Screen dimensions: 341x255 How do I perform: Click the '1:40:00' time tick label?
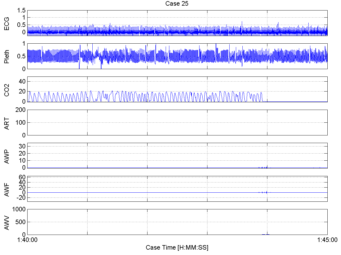point(28,240)
